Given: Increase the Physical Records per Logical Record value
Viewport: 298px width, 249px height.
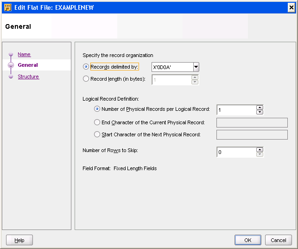Looking at the screenshot, I should click(x=260, y=107).
